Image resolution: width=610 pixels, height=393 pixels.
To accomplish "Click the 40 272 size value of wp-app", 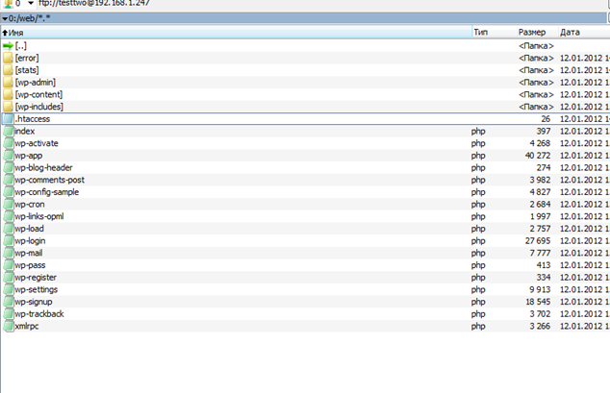I will (538, 156).
